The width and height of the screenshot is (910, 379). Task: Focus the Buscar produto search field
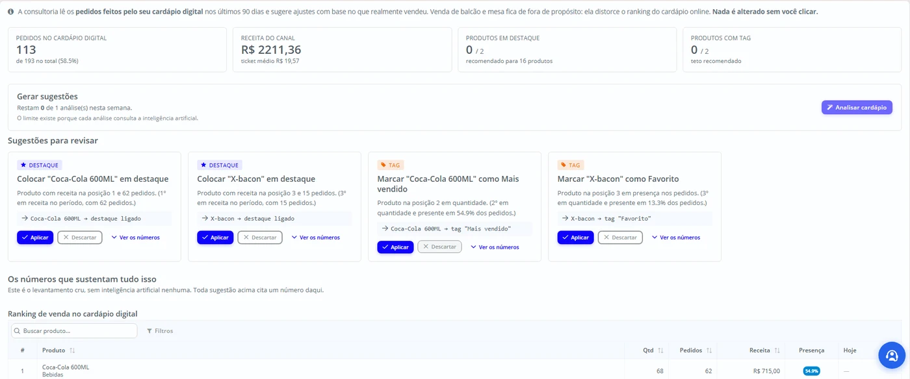click(74, 331)
